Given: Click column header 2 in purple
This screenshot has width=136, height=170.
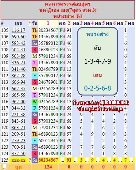Looking at the screenshot, I should coord(69,23).
